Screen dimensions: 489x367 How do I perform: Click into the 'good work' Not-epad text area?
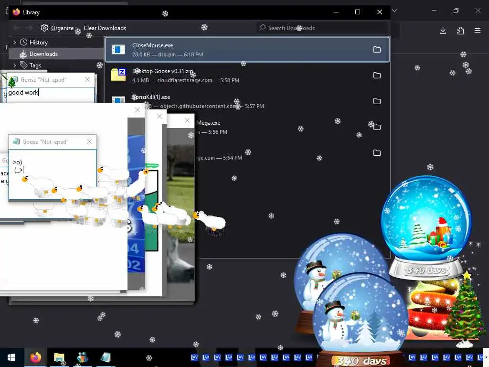coord(50,95)
